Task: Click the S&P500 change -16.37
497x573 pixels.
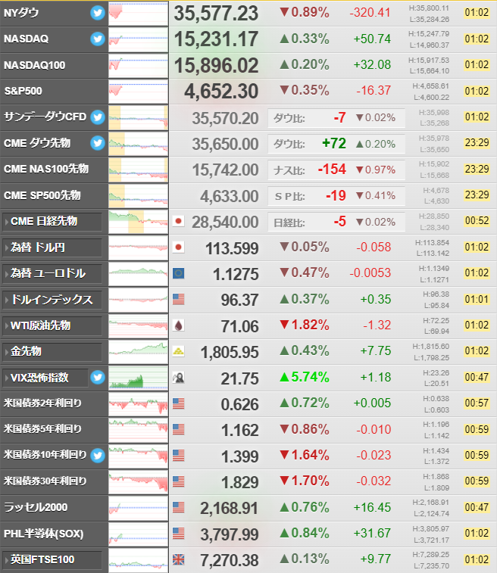Action: 374,90
